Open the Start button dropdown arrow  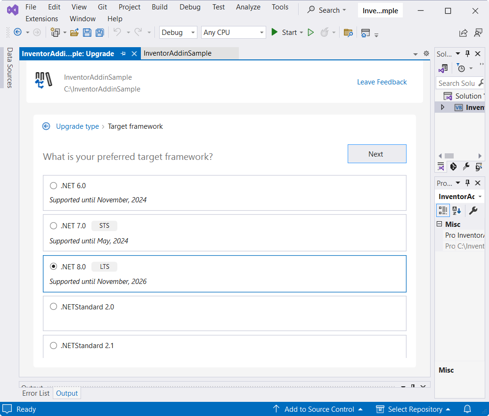301,33
